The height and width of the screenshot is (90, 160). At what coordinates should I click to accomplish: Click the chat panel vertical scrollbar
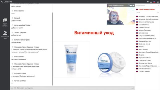click(x=52, y=49)
